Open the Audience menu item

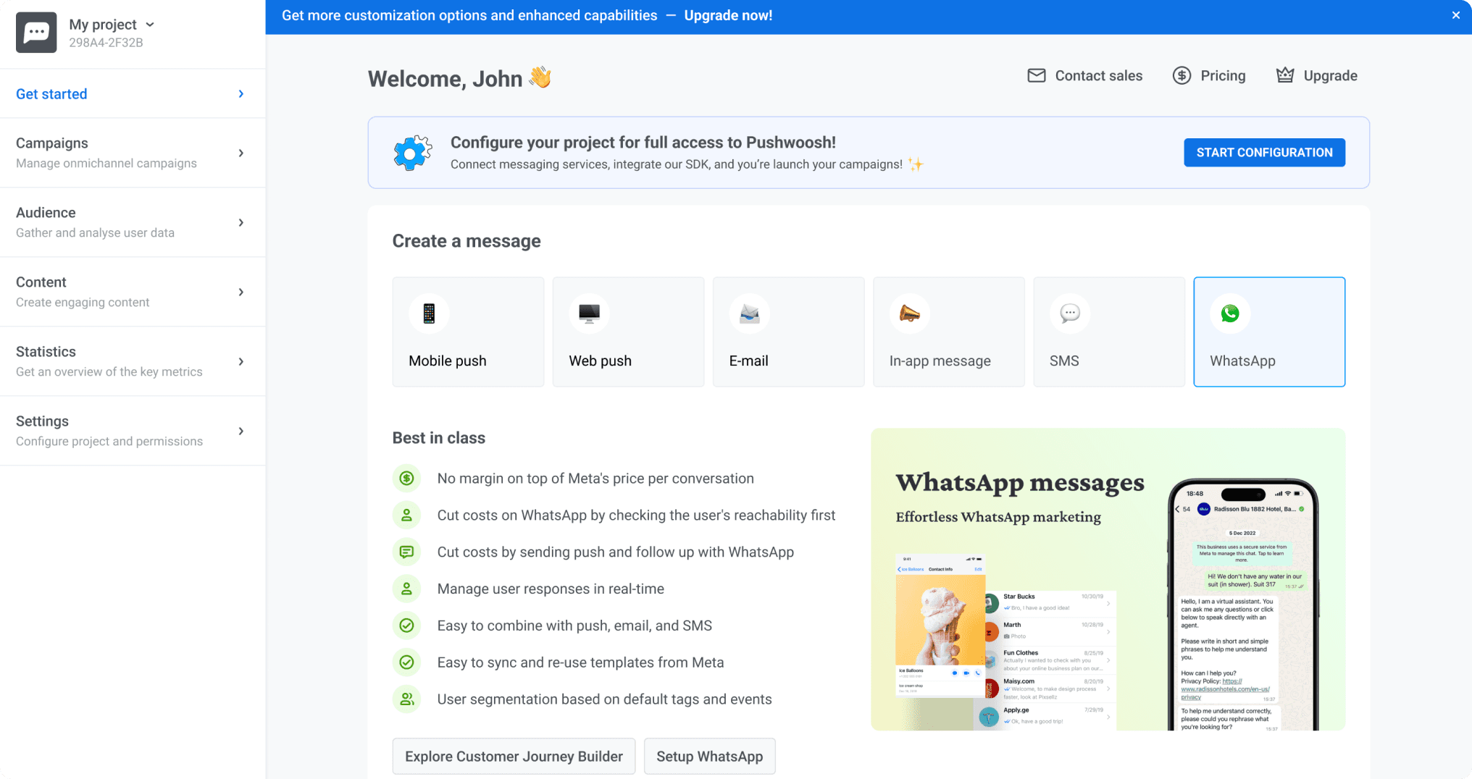click(133, 222)
